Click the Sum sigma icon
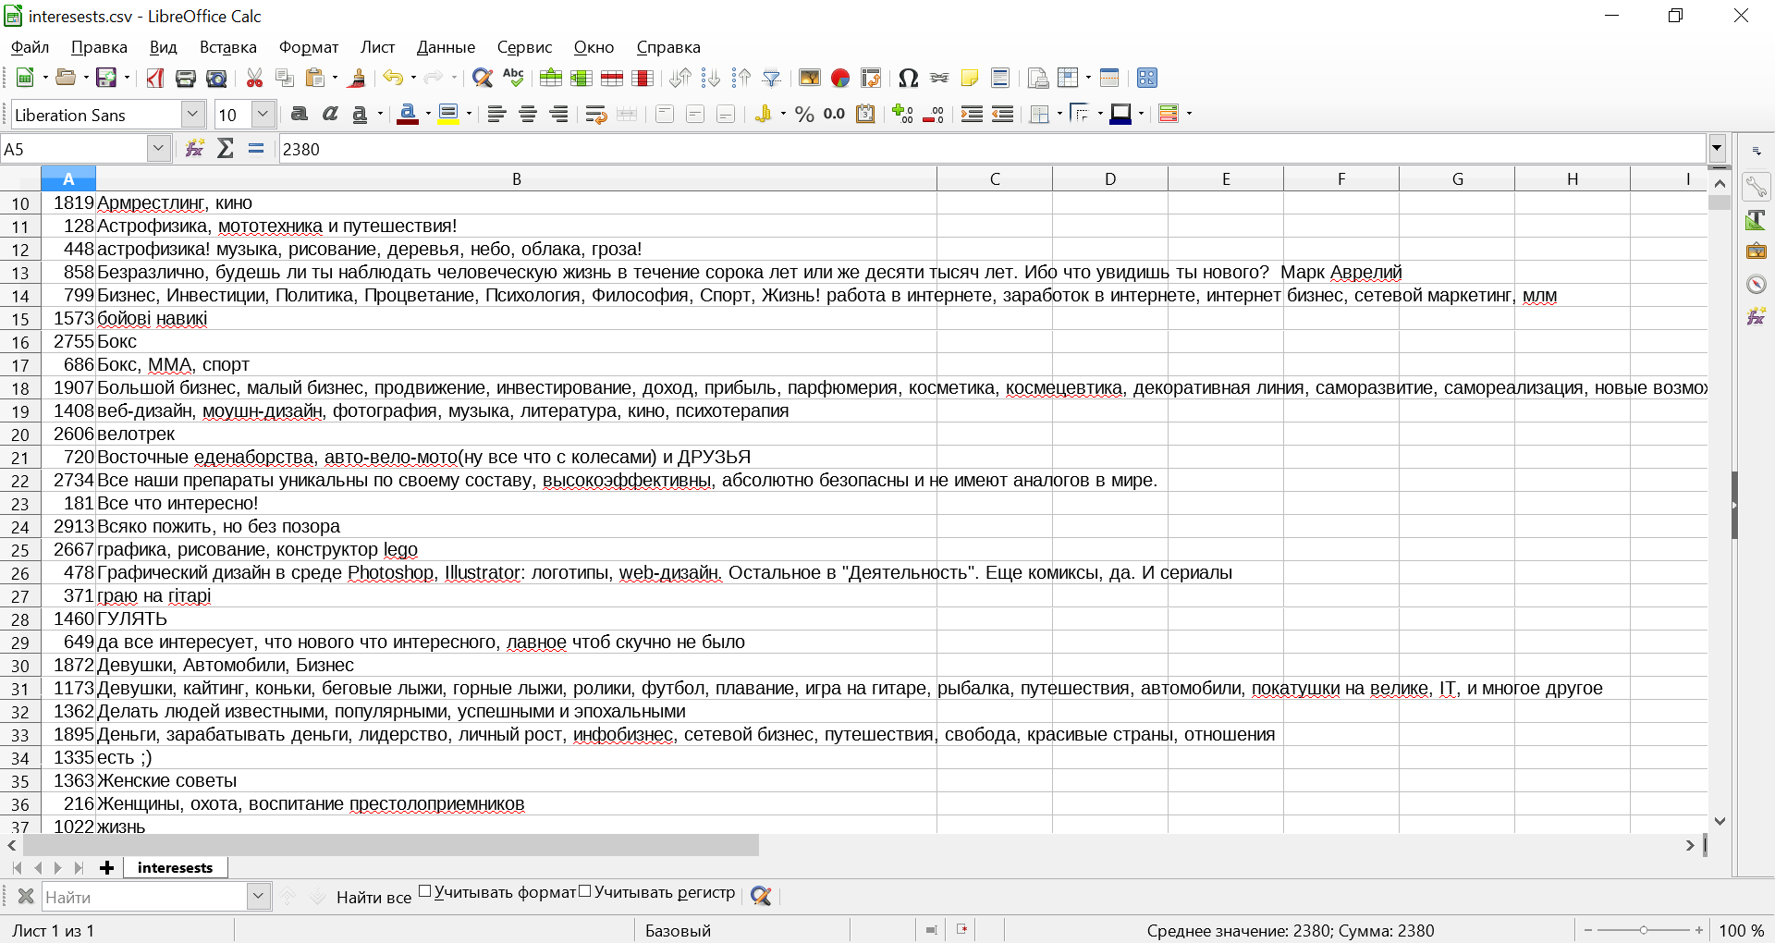The height and width of the screenshot is (943, 1775). click(x=225, y=148)
